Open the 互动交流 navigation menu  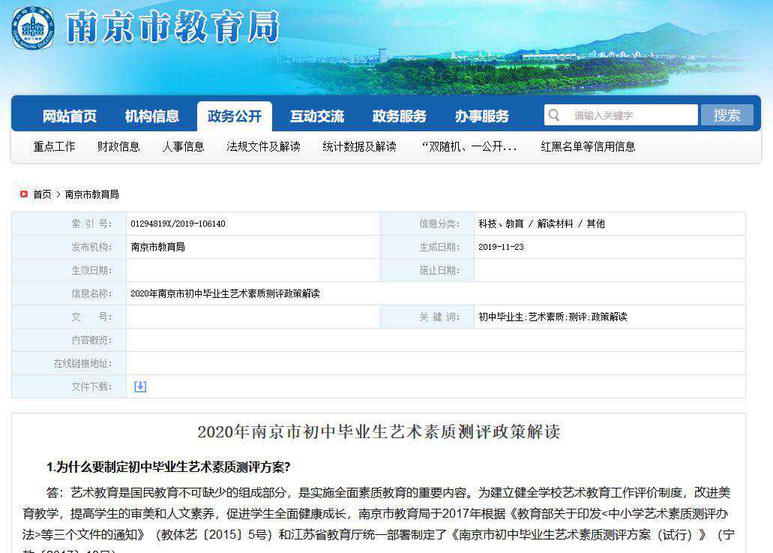pyautogui.click(x=316, y=116)
